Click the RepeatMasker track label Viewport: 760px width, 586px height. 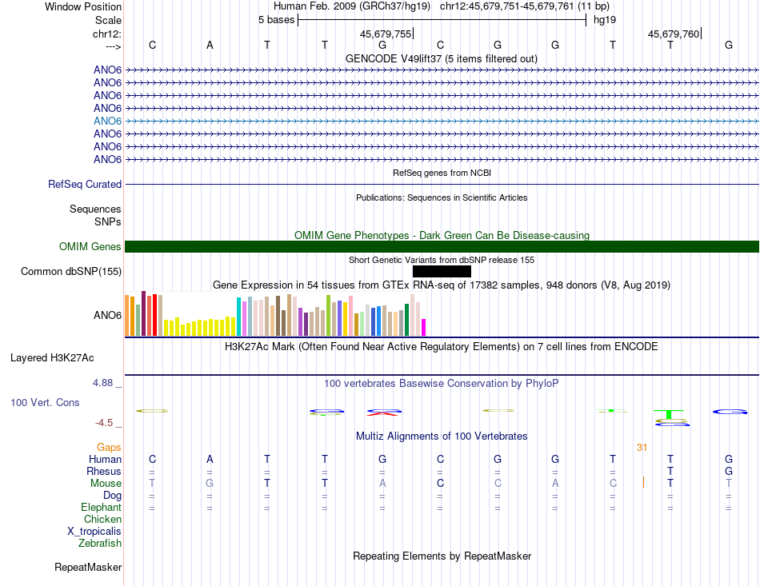pyautogui.click(x=88, y=567)
